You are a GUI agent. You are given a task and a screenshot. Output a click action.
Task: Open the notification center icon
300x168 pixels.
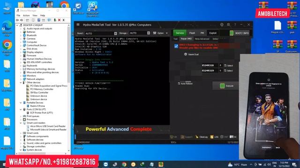294,164
